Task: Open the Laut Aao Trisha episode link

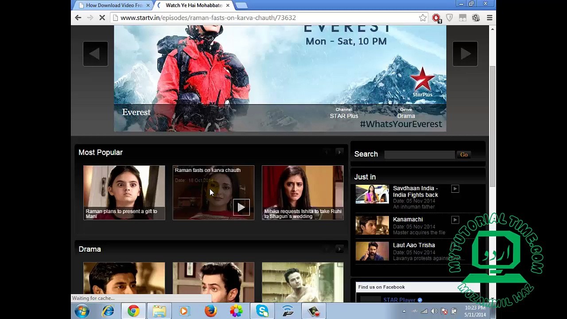Action: pos(414,245)
